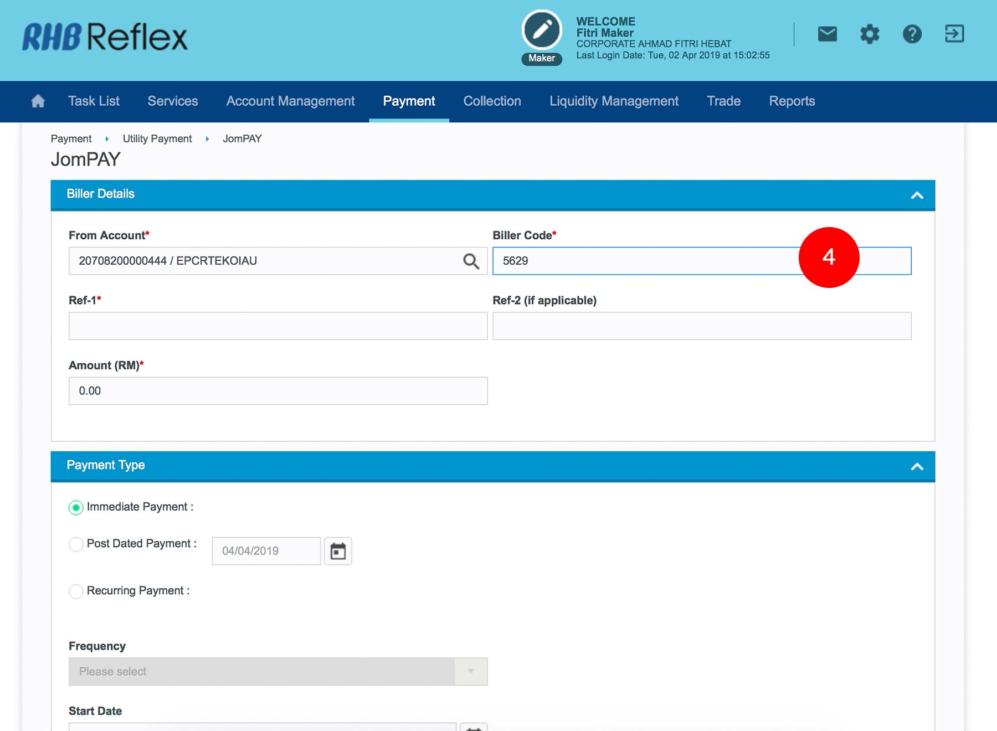Choose the Recurring Payment radio button
This screenshot has width=997, height=731.
tap(76, 591)
